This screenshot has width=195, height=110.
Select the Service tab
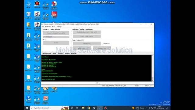67,53
